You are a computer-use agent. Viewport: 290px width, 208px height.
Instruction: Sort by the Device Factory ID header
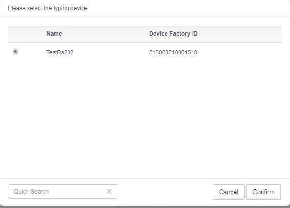pos(173,34)
